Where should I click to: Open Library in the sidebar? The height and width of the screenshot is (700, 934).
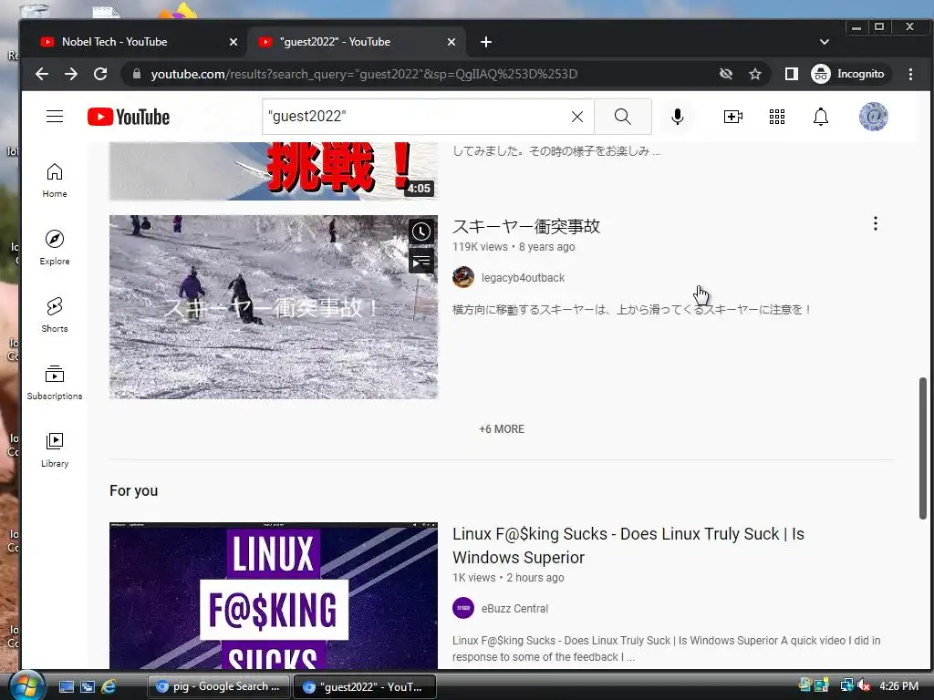pos(55,449)
